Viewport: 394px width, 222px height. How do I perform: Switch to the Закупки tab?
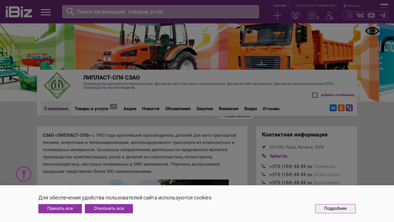point(204,109)
